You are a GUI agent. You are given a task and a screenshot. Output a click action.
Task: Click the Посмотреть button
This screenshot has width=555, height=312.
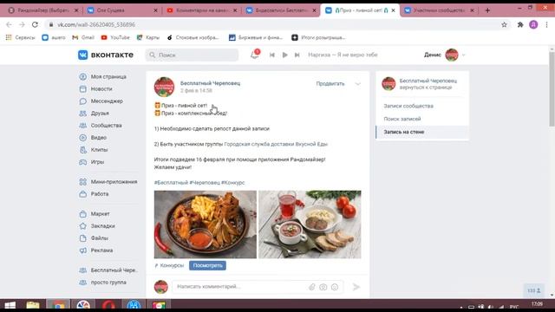pos(207,265)
